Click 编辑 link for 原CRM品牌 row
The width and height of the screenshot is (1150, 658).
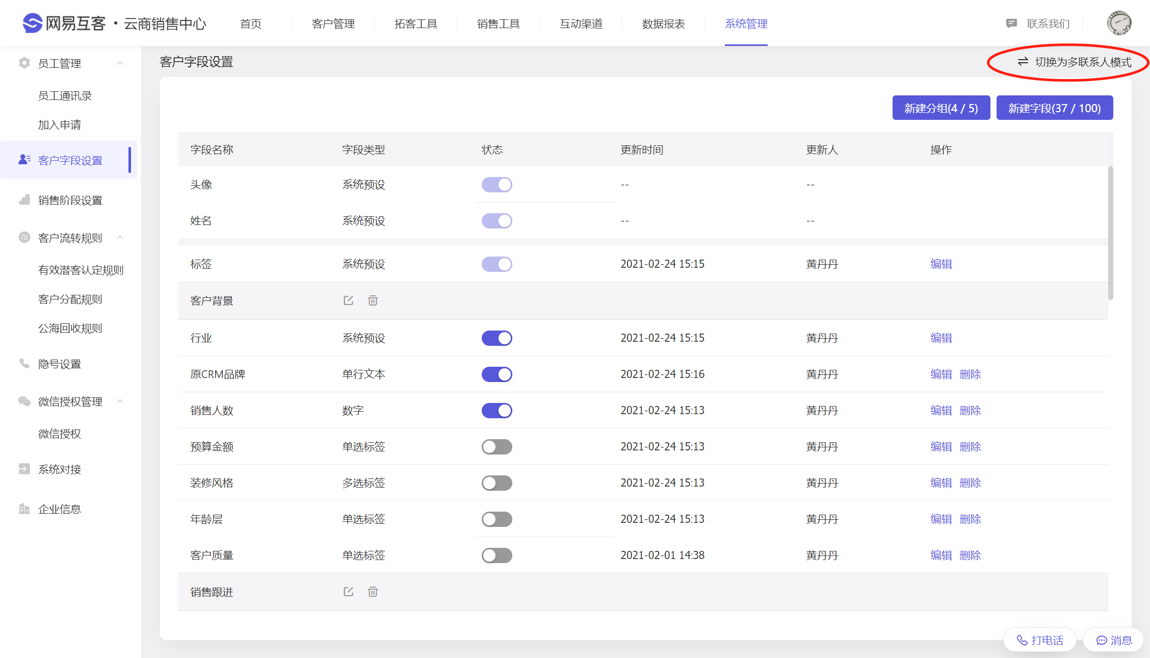coord(941,374)
